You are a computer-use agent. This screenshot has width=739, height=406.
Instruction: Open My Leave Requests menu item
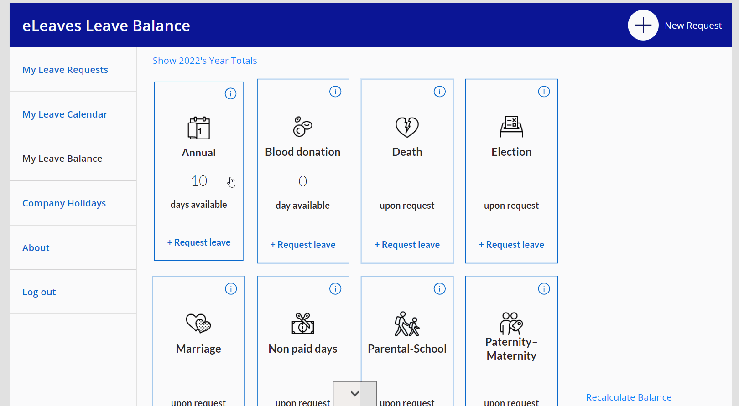65,70
